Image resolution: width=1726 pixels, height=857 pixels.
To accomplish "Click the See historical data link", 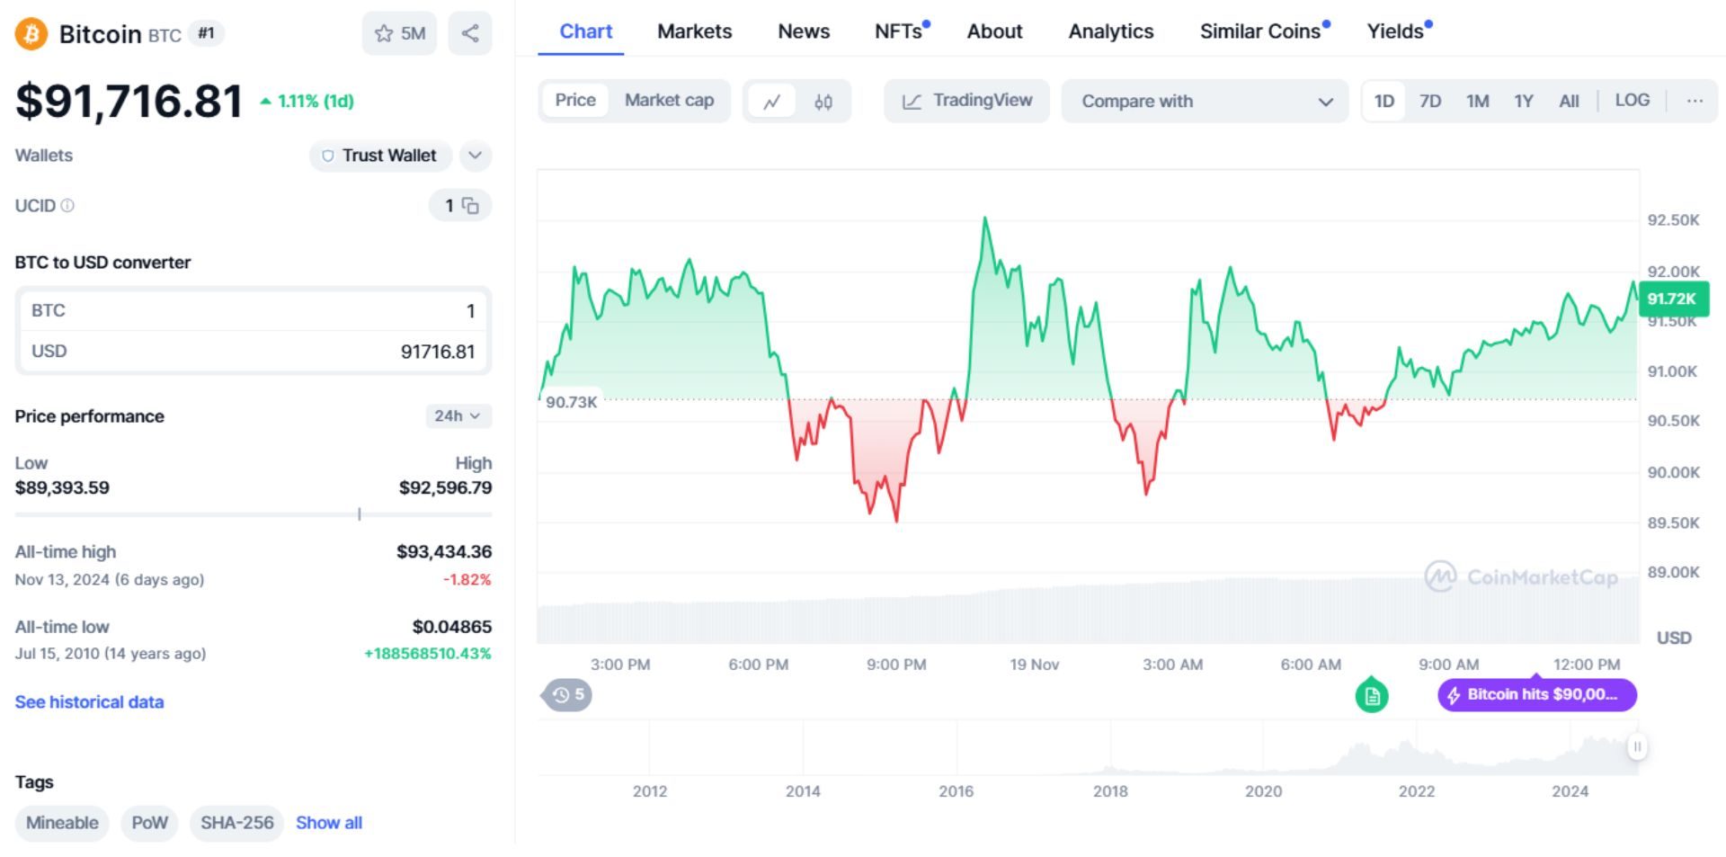I will pos(89,702).
